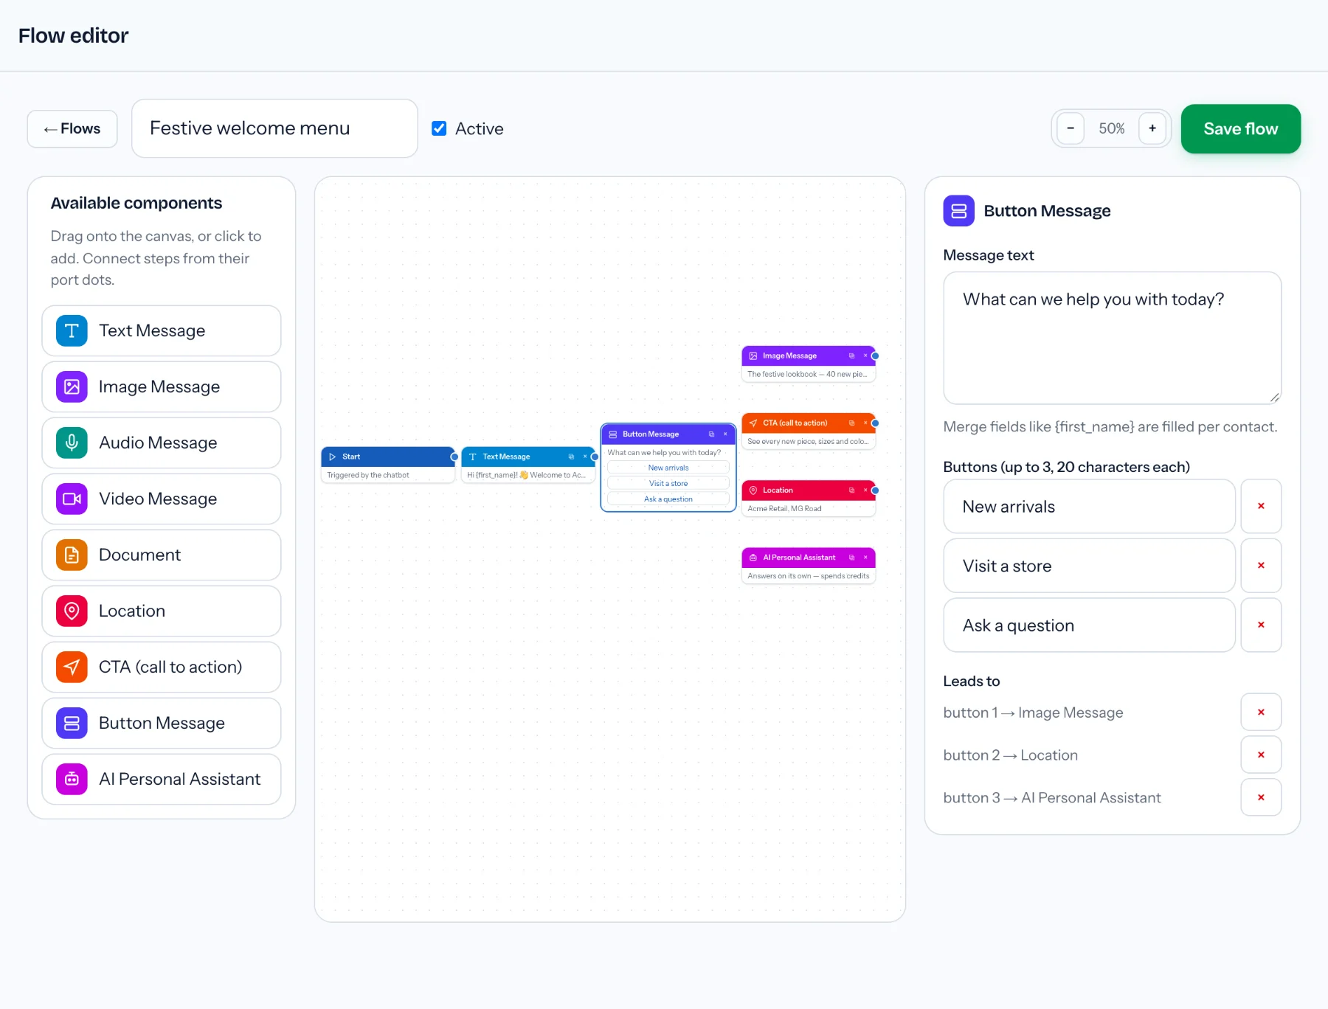
Task: Add an Image Message component
Action: coord(162,386)
